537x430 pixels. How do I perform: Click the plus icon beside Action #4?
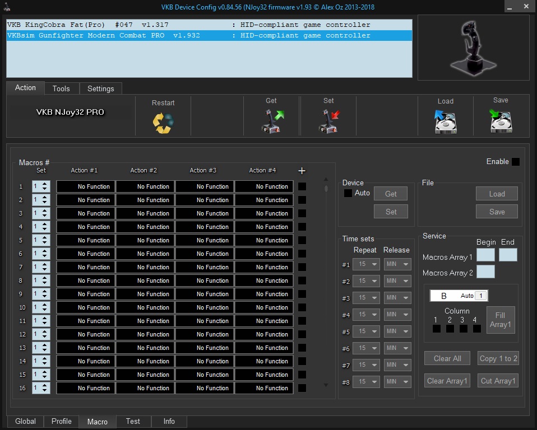coord(302,171)
